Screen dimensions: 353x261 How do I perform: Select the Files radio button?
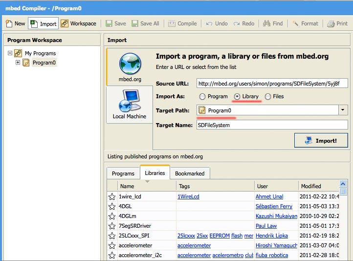(267, 97)
